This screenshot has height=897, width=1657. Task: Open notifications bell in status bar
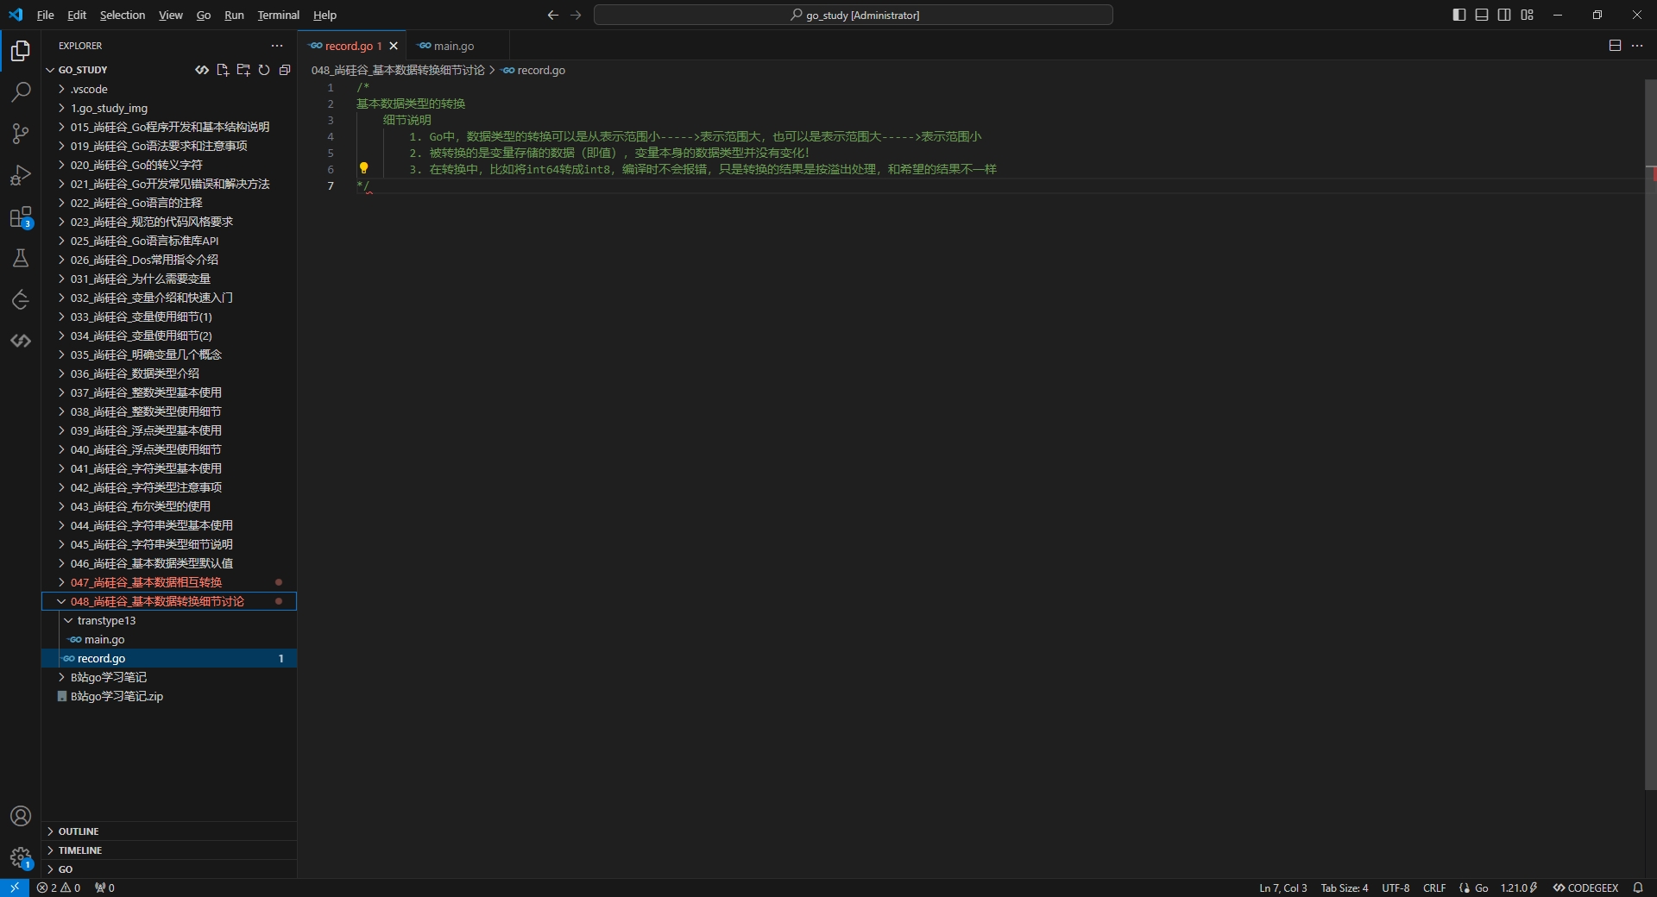[1637, 888]
